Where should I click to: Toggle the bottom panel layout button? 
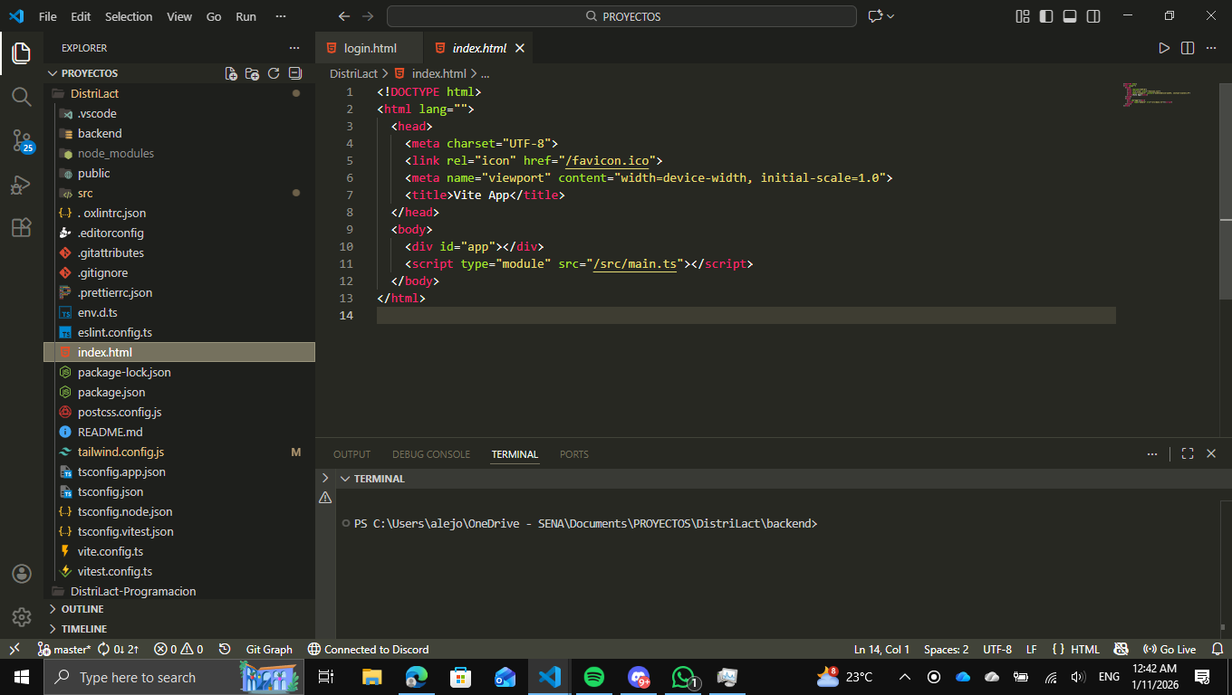[x=1070, y=16]
